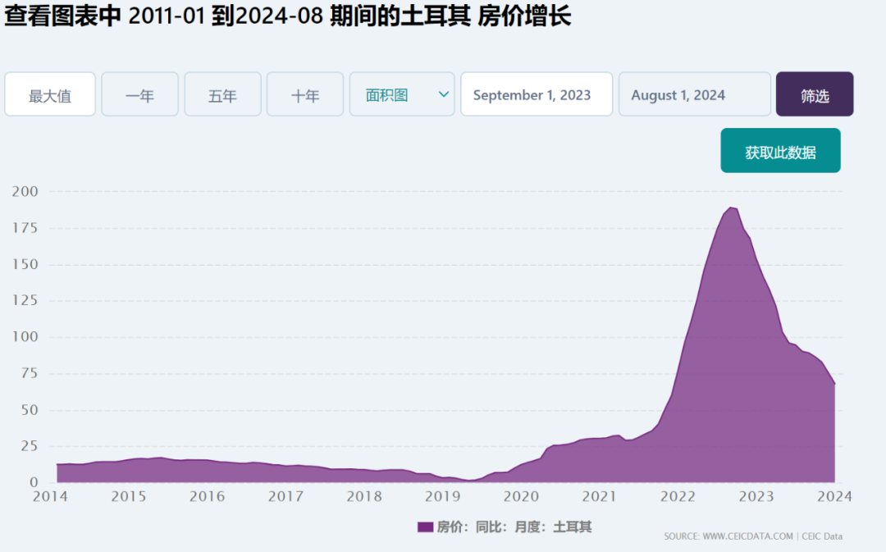Click the 2014 x-axis year label
886x552 pixels.
[50, 496]
